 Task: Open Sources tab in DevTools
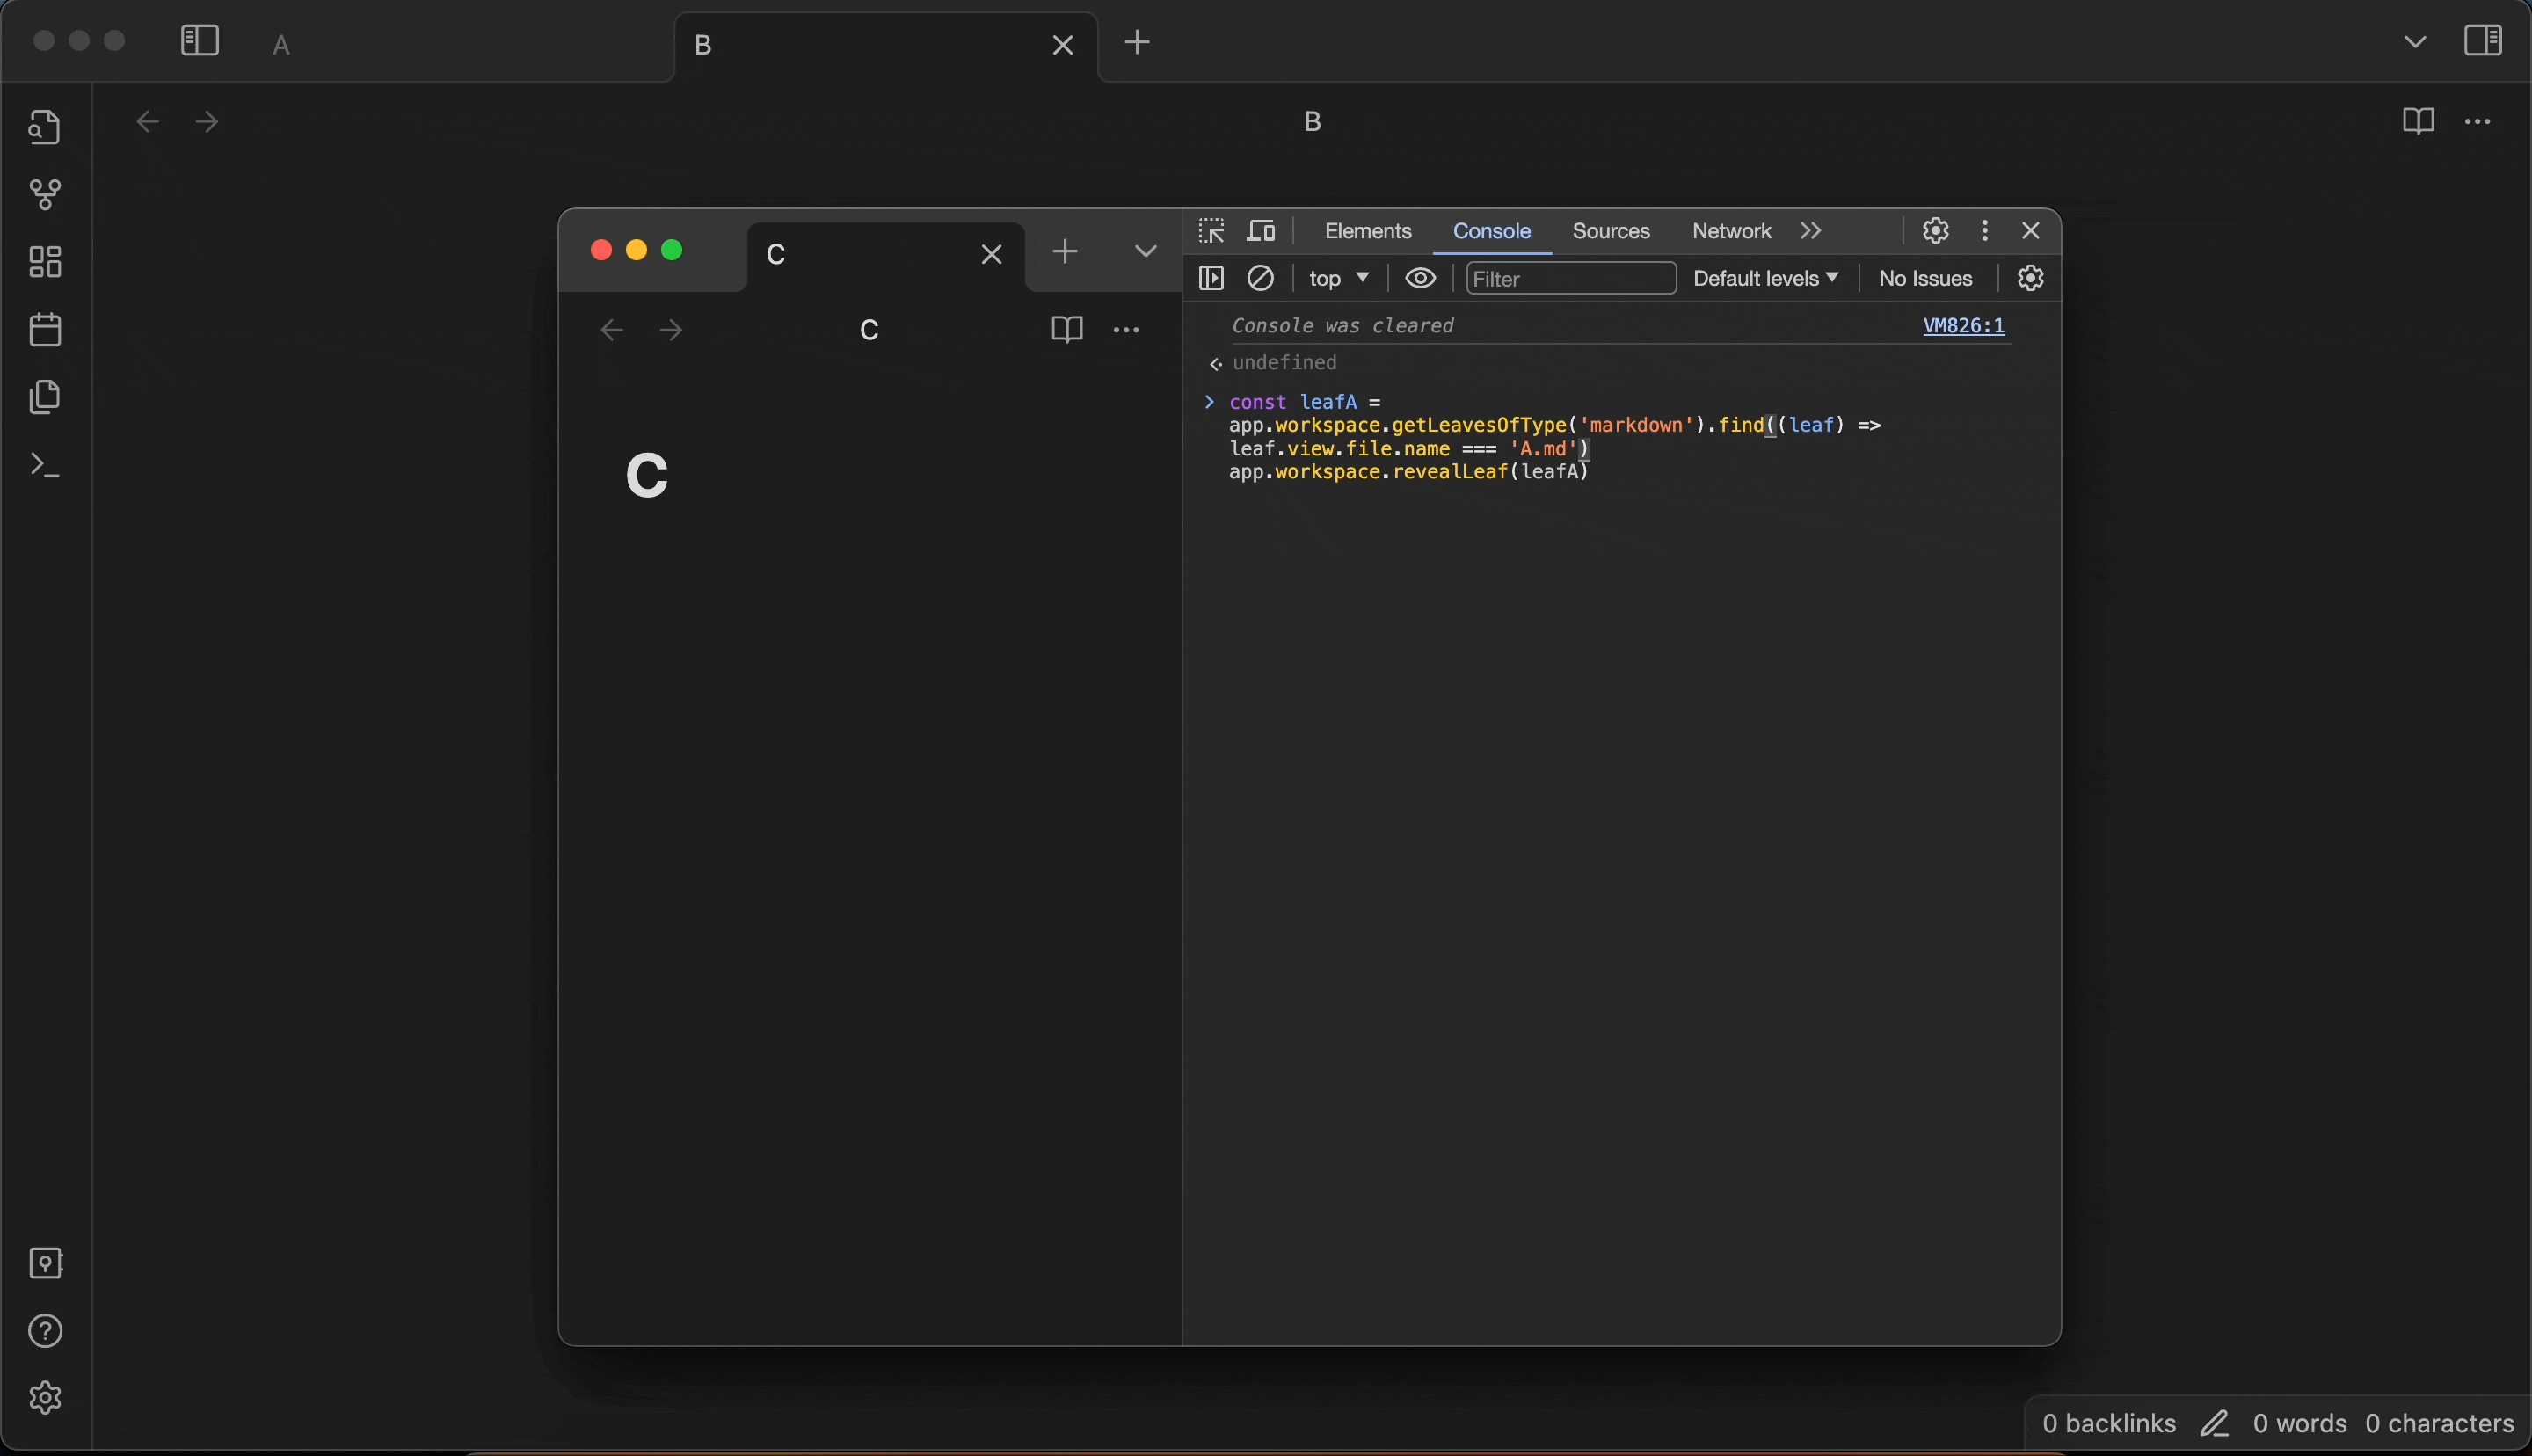pyautogui.click(x=1611, y=232)
